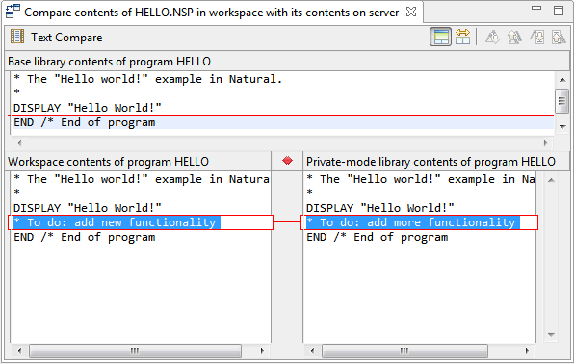Click the horizontal scrollbar thumb of Private-mode pane
The image size is (574, 364).
404,351
